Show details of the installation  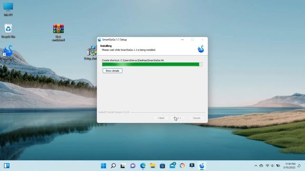click(112, 71)
